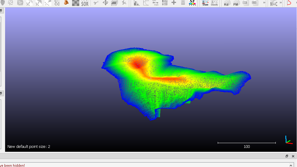297x167 pixels.
Task: Click the Kd-tree plugin icon
Action: 226,3
